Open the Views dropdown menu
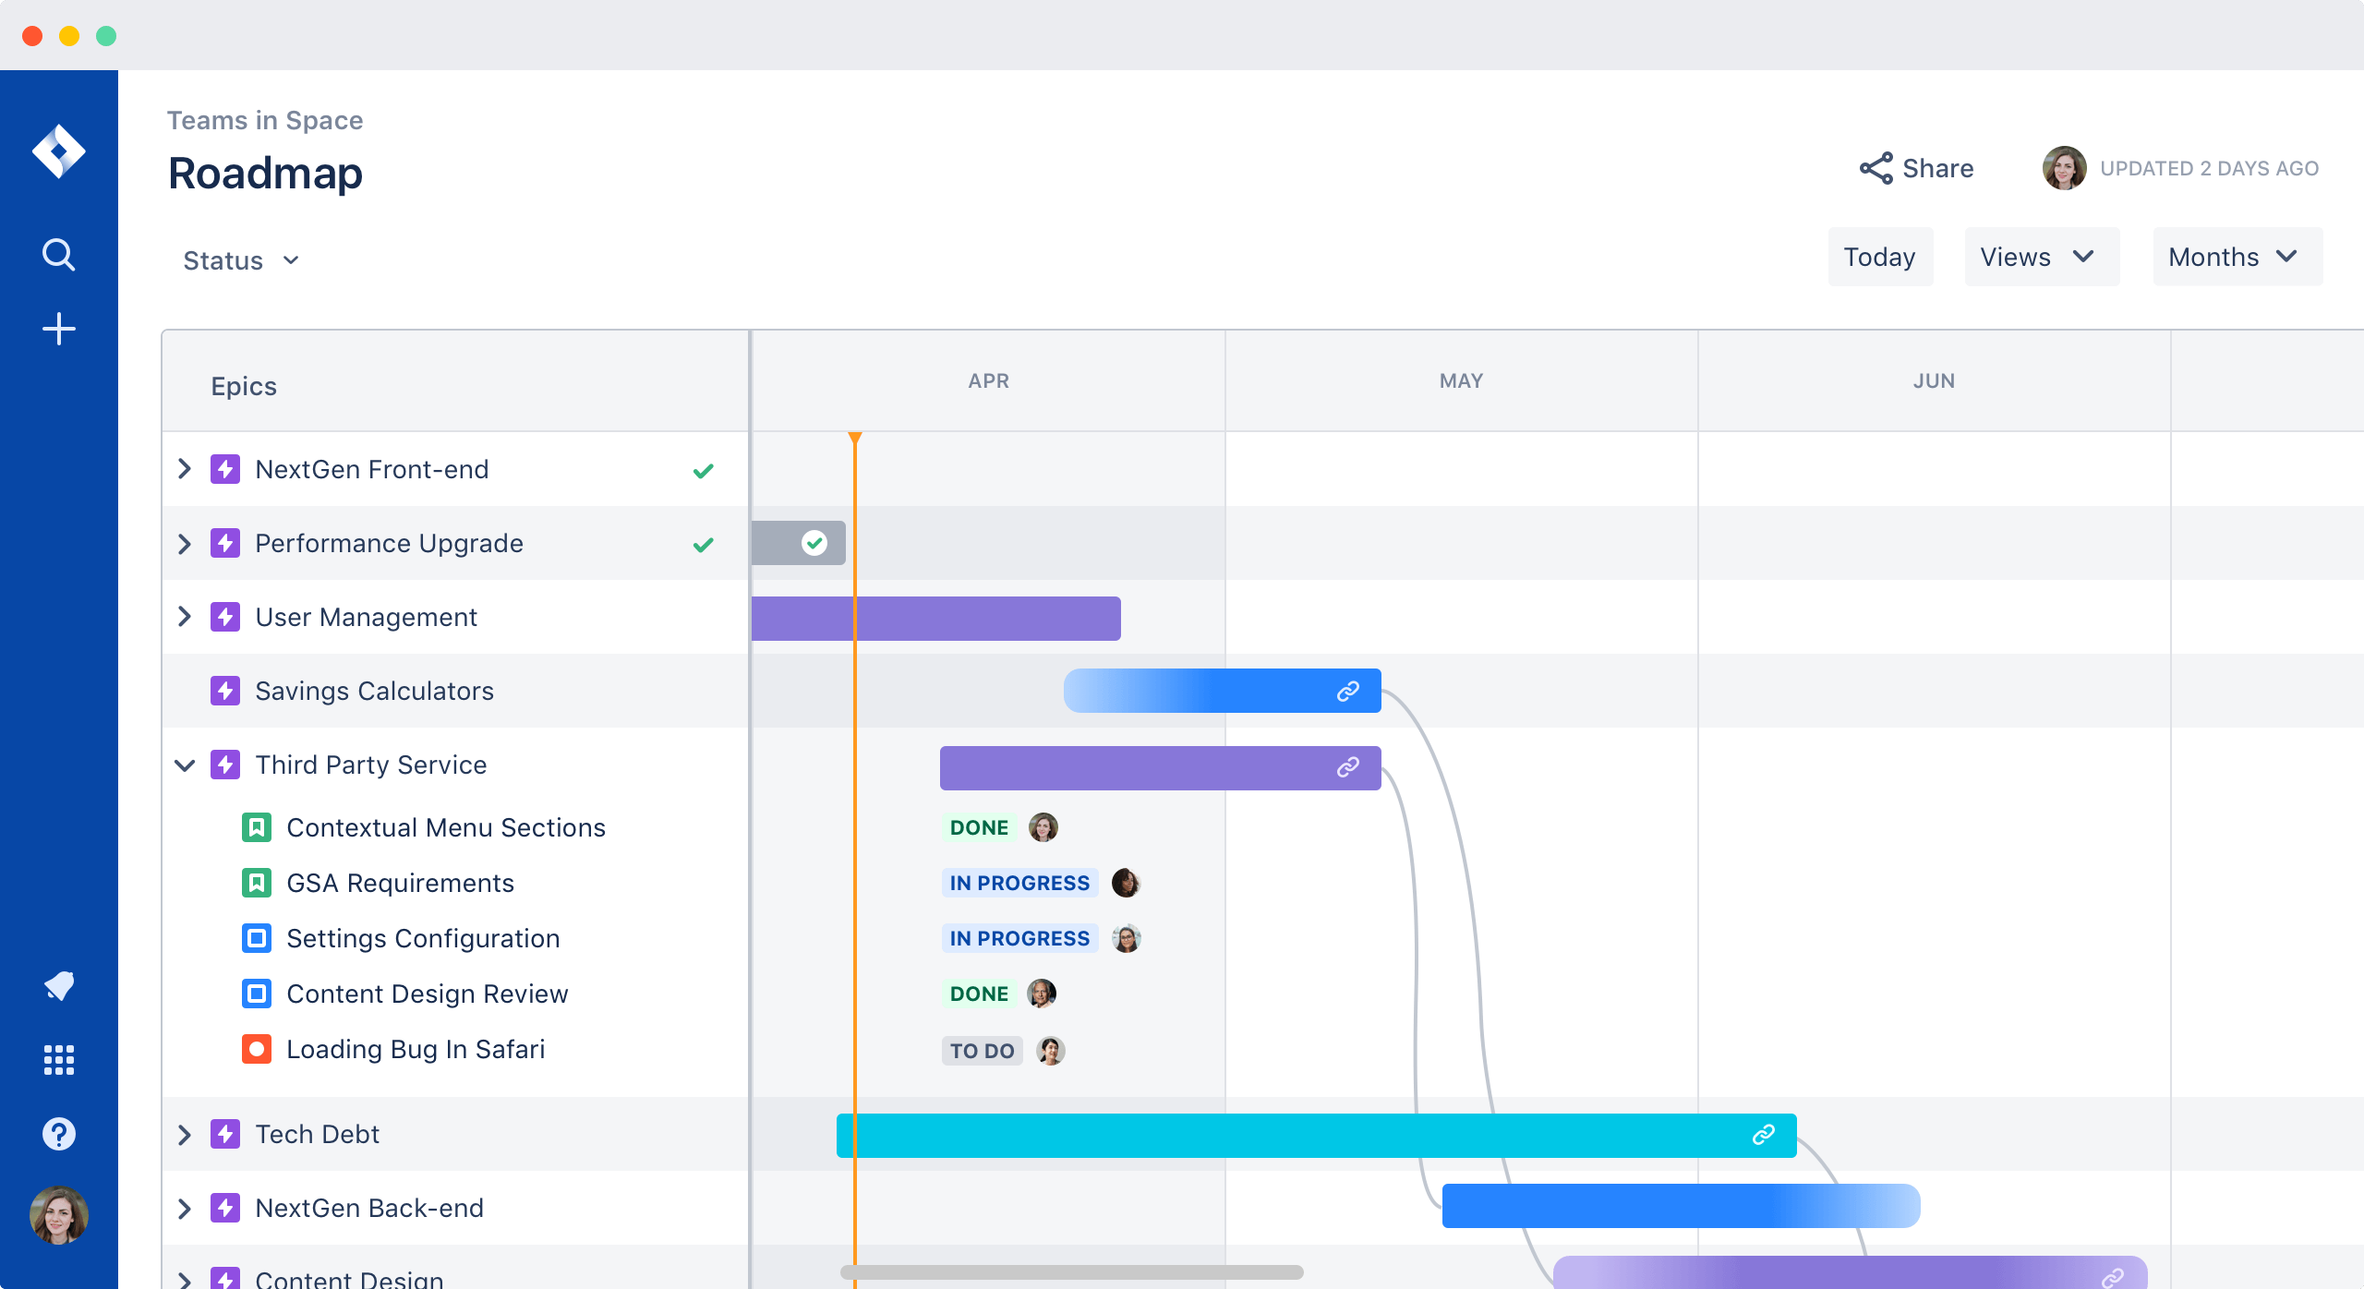Viewport: 2364px width, 1289px height. [2037, 256]
